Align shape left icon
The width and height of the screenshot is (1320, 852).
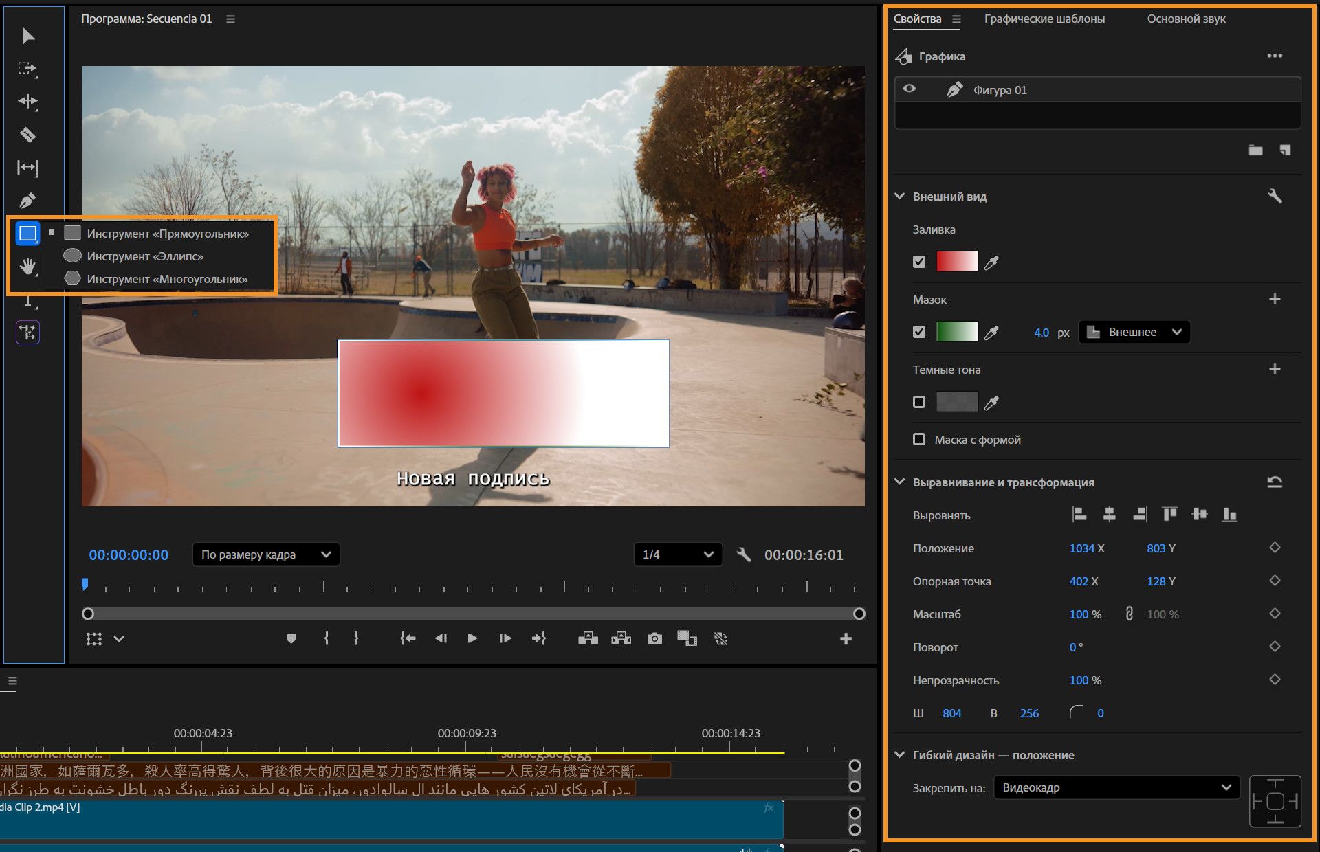[1079, 515]
